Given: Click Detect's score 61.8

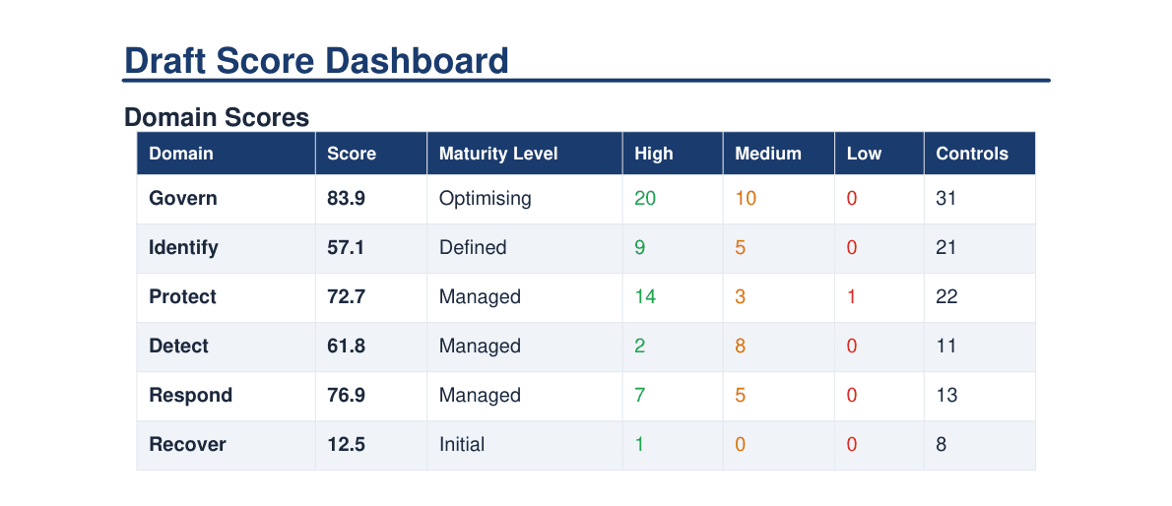Looking at the screenshot, I should [346, 347].
